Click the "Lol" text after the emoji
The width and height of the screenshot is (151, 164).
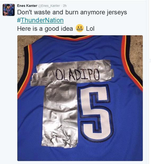[x=90, y=29]
